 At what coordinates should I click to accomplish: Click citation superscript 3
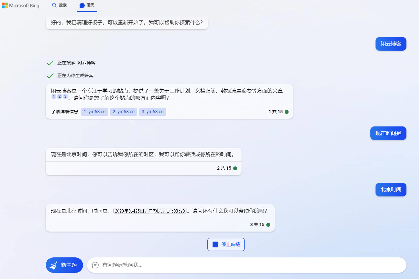pos(65,96)
